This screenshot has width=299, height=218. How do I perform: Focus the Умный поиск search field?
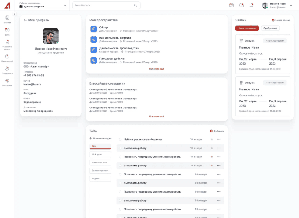(104, 5)
